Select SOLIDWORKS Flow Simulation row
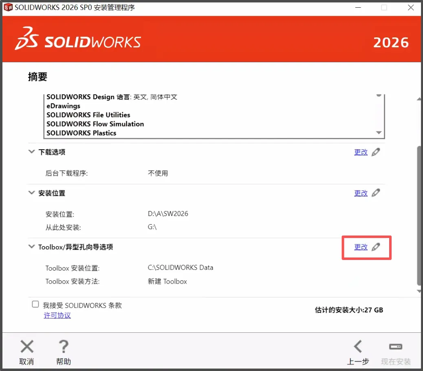The width and height of the screenshot is (423, 371). [x=95, y=124]
